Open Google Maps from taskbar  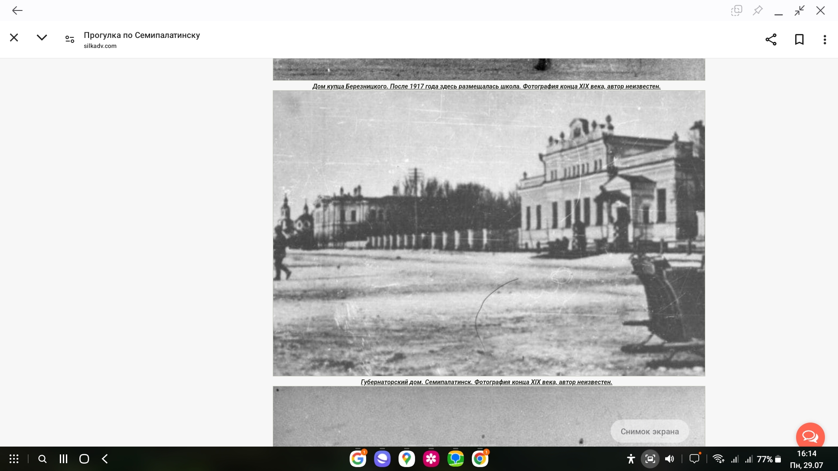(x=406, y=459)
